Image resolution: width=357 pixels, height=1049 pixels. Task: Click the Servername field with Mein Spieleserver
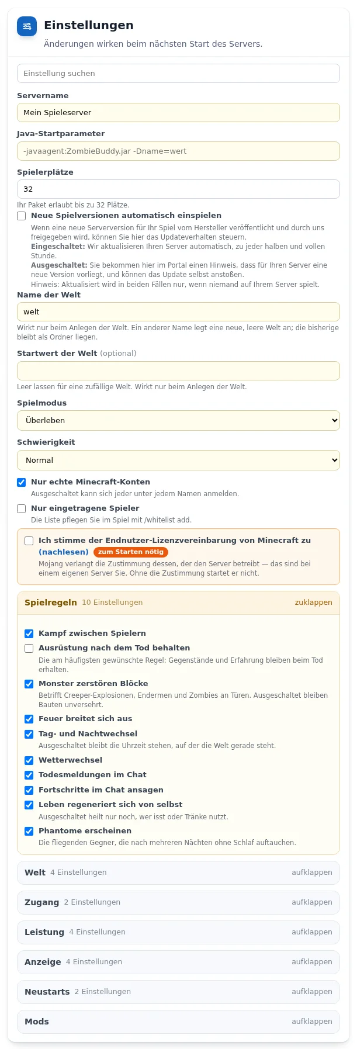tap(178, 112)
